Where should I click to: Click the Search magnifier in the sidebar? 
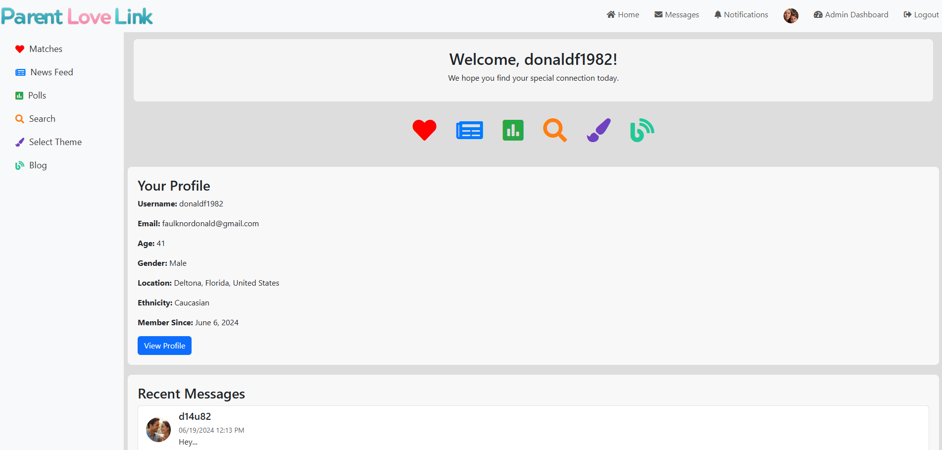click(x=20, y=118)
